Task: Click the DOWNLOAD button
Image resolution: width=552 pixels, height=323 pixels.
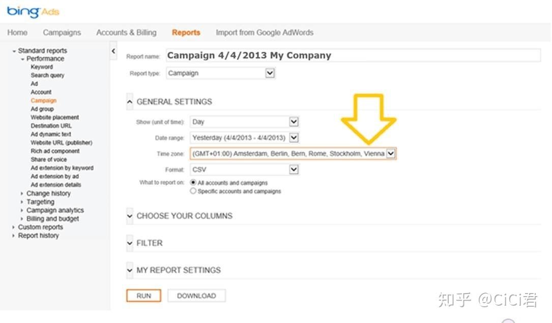Action: tap(196, 296)
